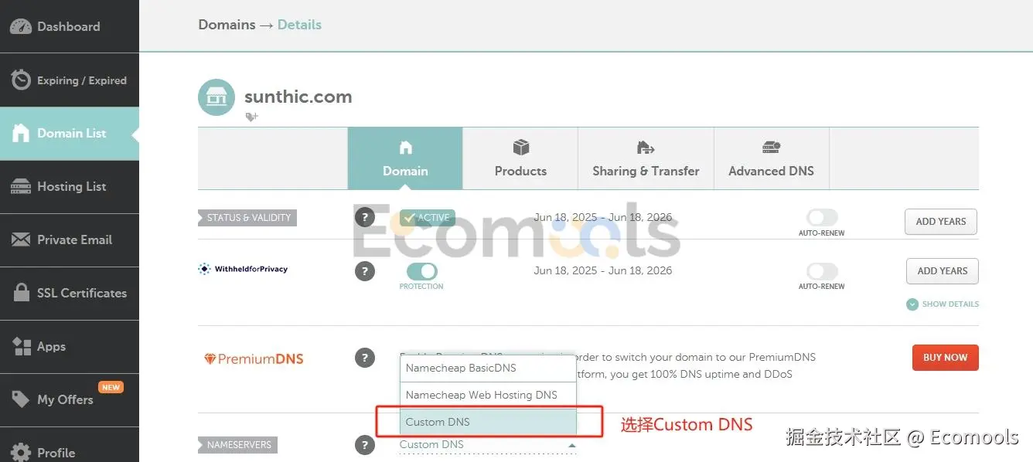Toggle domain Auto-Renew switch in Status row
The width and height of the screenshot is (1033, 462).
pyautogui.click(x=822, y=218)
